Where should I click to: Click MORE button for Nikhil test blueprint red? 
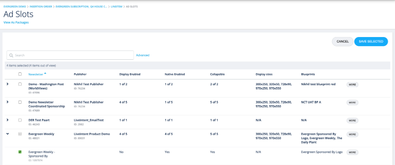point(352,85)
